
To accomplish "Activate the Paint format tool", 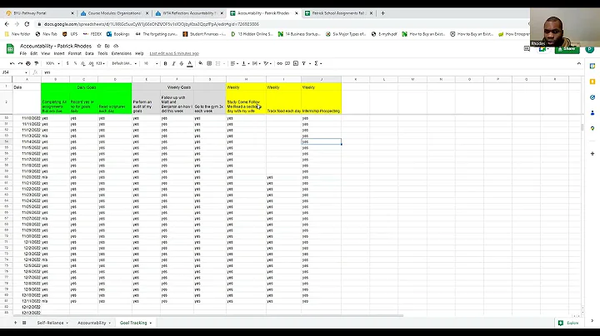I will click(x=37, y=63).
